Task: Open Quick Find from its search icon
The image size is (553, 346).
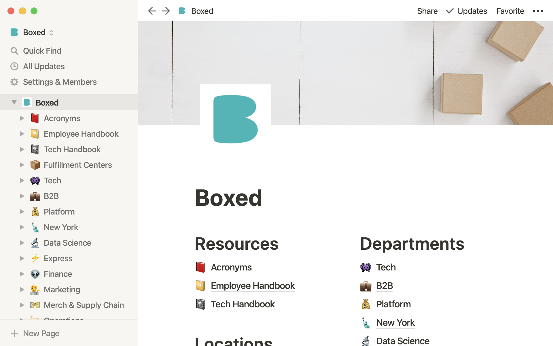Action: (14, 51)
